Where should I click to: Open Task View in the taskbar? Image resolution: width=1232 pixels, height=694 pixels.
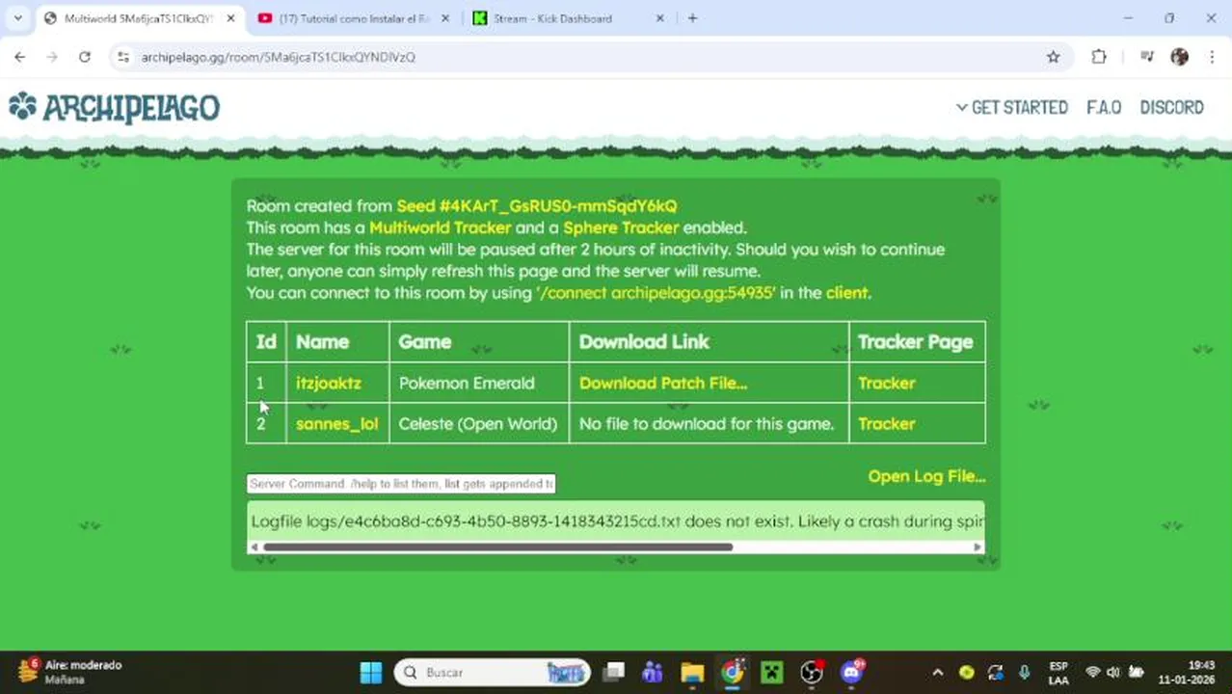tap(613, 672)
